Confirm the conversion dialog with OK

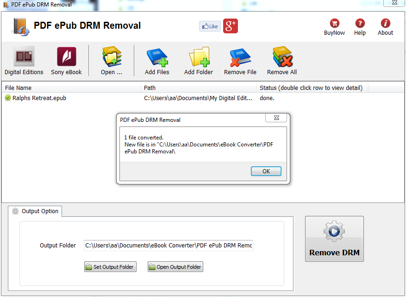(266, 171)
